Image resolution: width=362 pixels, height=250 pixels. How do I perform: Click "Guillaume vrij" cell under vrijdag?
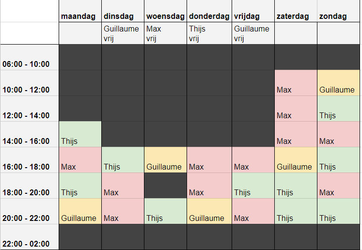point(253,33)
